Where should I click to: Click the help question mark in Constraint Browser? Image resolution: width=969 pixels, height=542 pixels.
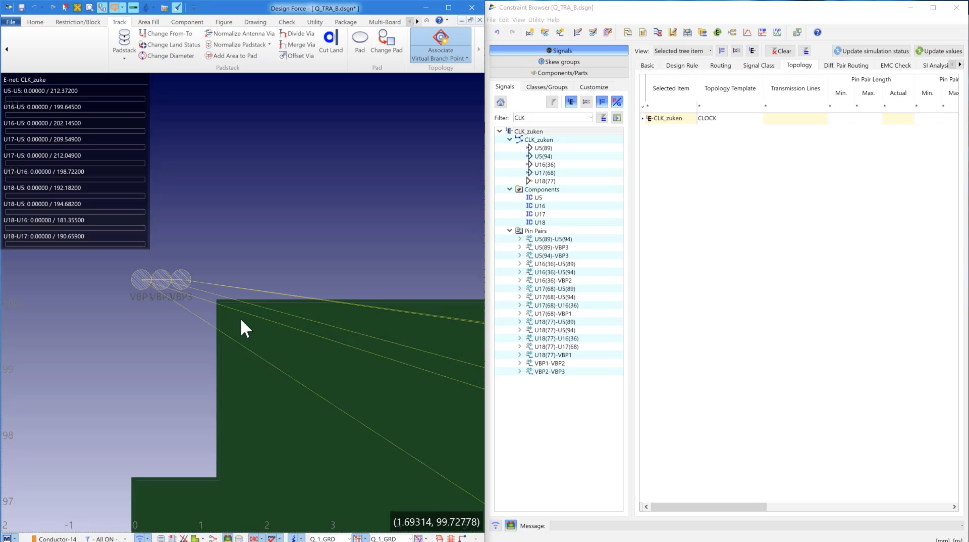pos(817,33)
